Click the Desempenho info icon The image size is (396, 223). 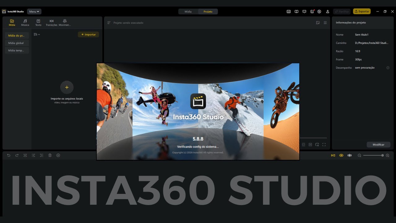click(388, 68)
